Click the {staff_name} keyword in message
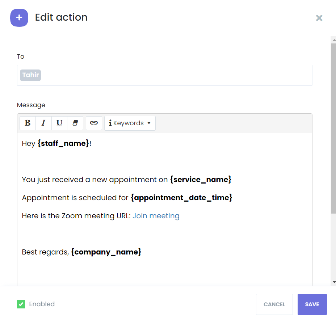 coord(63,143)
